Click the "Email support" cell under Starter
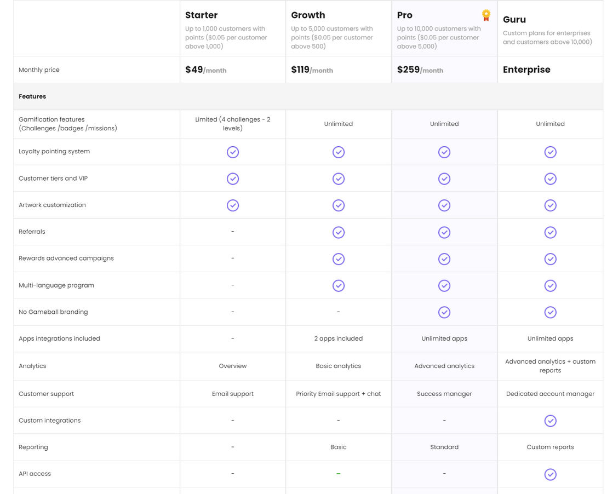 point(233,394)
